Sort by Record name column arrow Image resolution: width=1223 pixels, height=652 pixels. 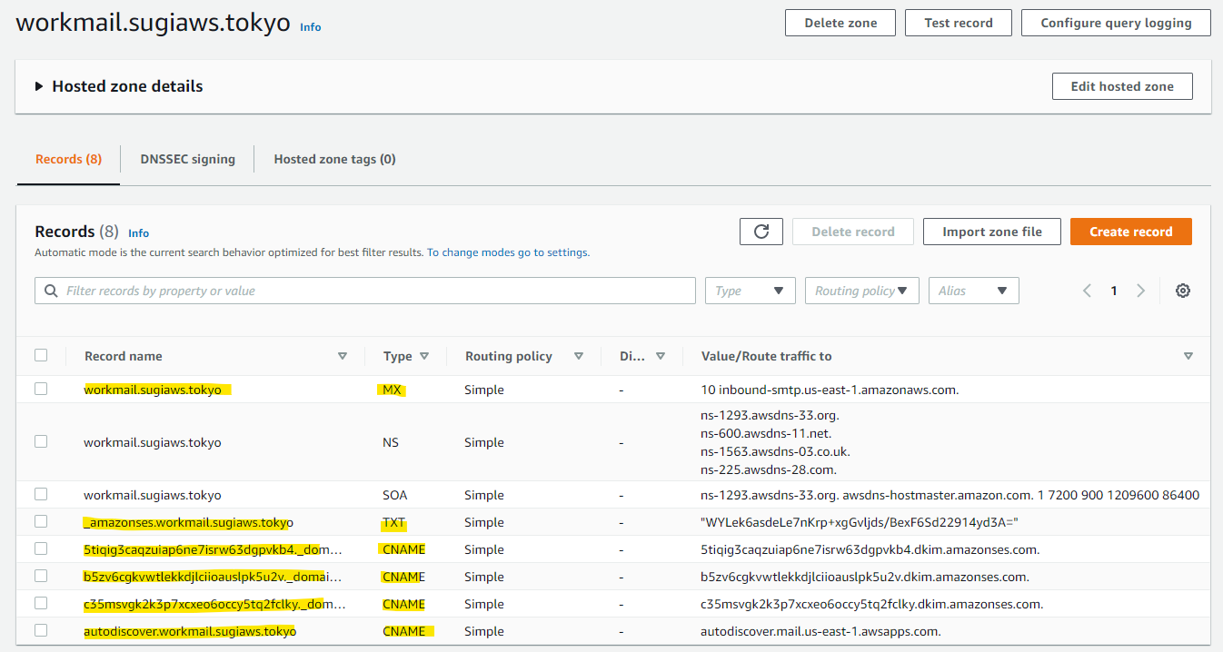pyautogui.click(x=343, y=356)
